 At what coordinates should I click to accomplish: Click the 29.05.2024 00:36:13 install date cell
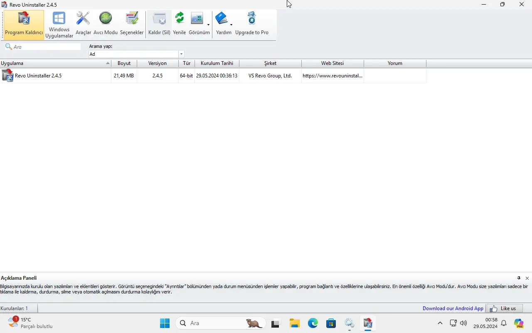(217, 76)
